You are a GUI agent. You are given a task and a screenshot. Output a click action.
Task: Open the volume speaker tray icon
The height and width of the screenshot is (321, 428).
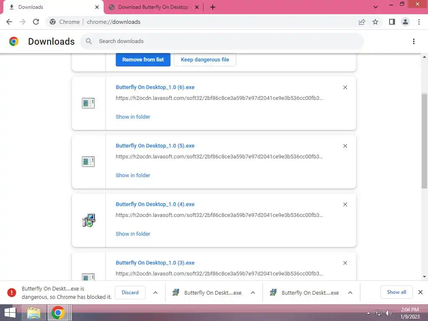[388, 313]
